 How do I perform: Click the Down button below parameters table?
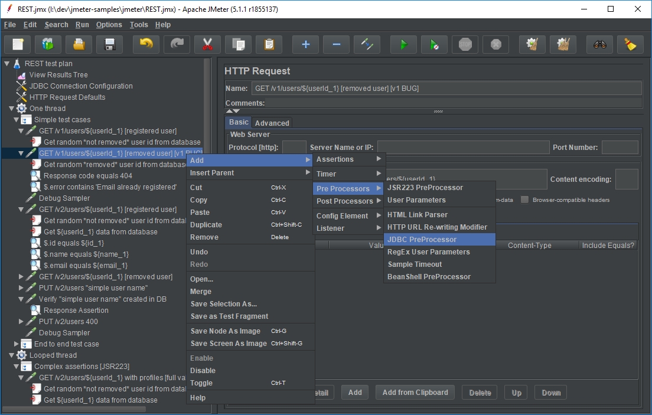(x=551, y=393)
